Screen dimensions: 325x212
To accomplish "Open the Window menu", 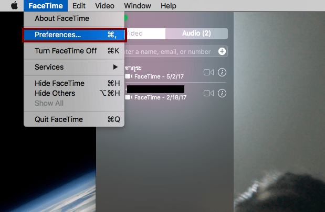I will tap(138, 6).
